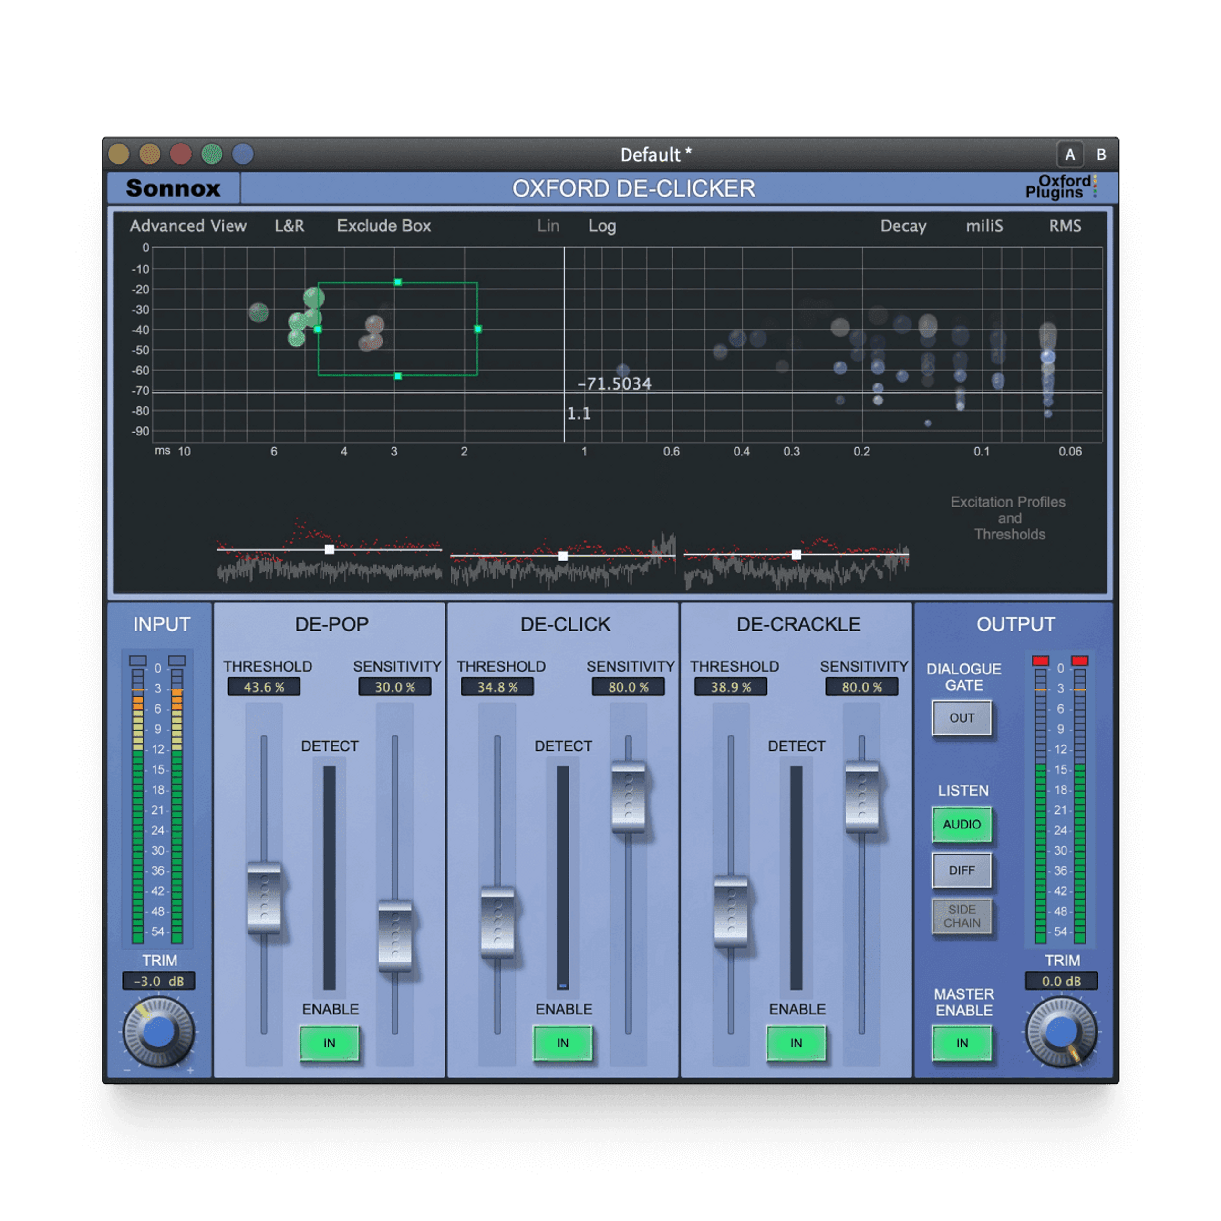Click the output trim value 0.0 dB
Image resolution: width=1221 pixels, height=1221 pixels.
pyautogui.click(x=1061, y=981)
